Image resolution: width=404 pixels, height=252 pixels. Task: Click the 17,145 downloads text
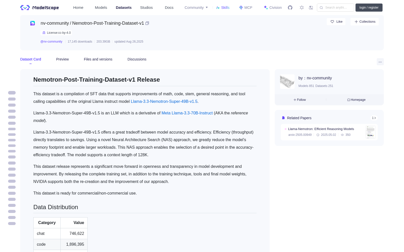pyautogui.click(x=80, y=42)
